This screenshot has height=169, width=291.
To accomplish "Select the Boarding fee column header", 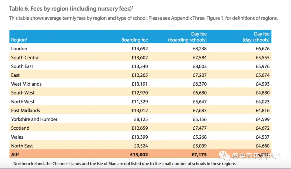I will point(134,40).
